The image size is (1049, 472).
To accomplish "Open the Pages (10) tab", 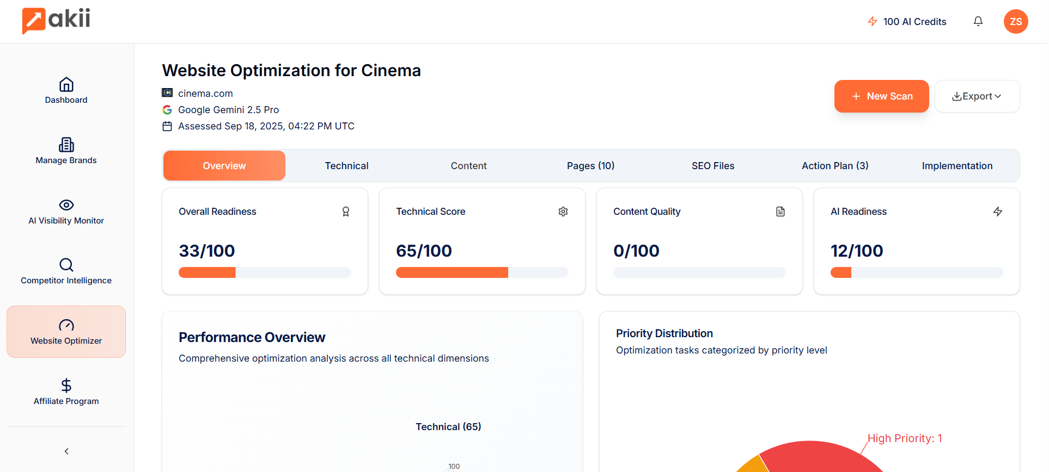I will tap(590, 166).
